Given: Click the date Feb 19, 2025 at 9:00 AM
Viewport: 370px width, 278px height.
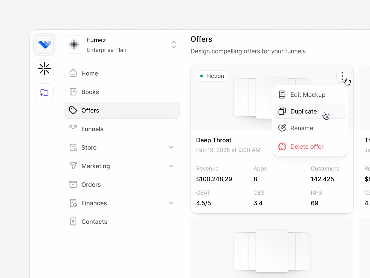Looking at the screenshot, I should (x=228, y=150).
